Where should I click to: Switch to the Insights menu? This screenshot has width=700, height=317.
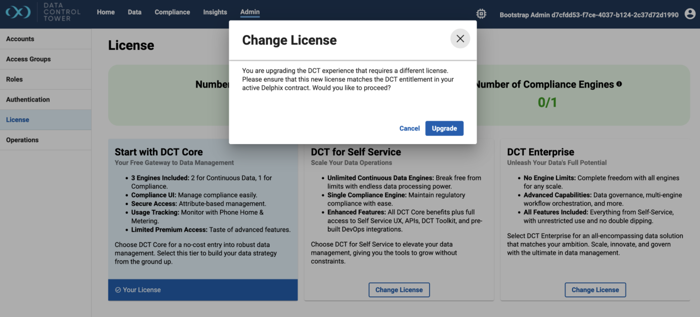point(215,12)
